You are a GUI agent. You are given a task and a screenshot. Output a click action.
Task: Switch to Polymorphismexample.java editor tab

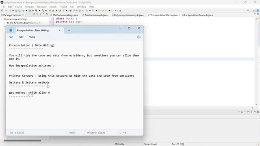click(x=128, y=15)
